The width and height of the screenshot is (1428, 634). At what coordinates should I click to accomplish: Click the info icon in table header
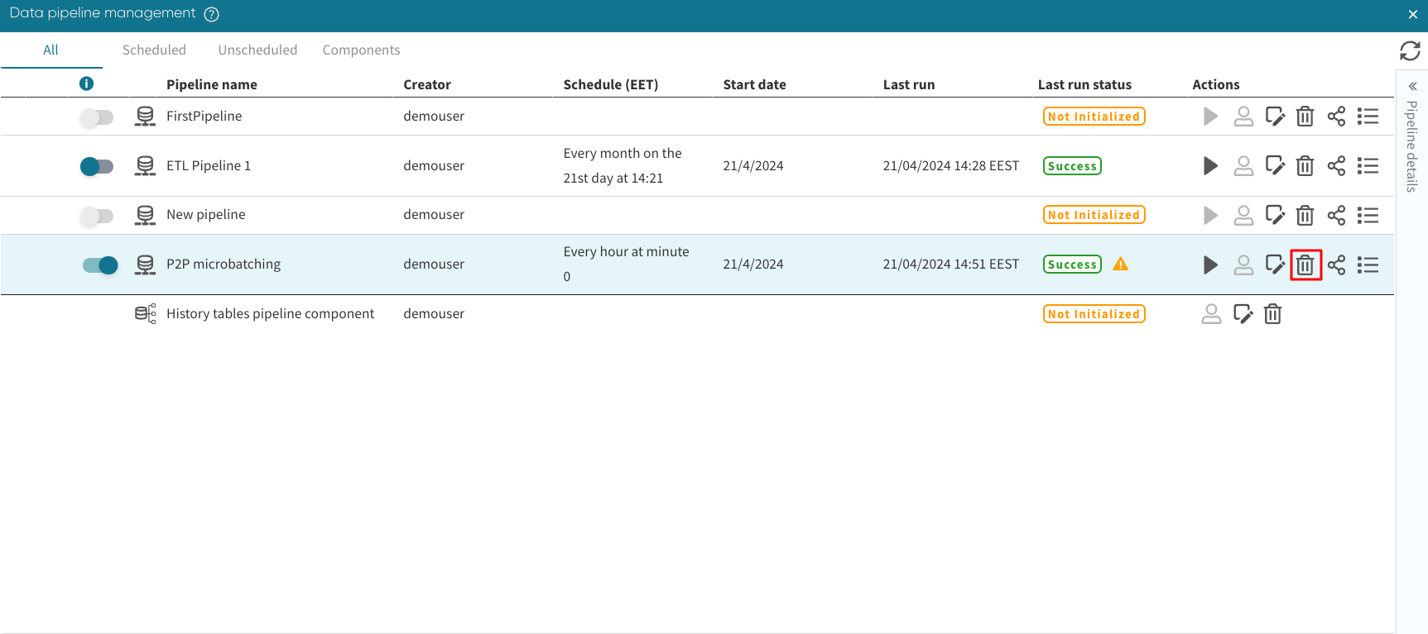86,83
